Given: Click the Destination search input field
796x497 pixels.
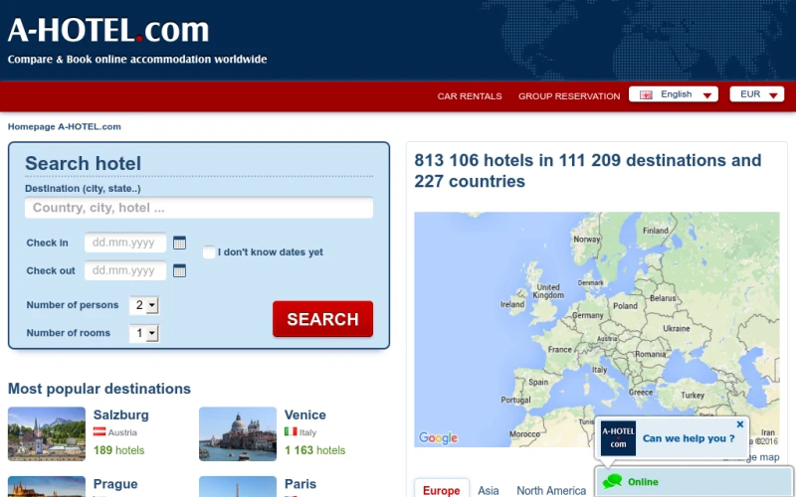Looking at the screenshot, I should tap(199, 208).
